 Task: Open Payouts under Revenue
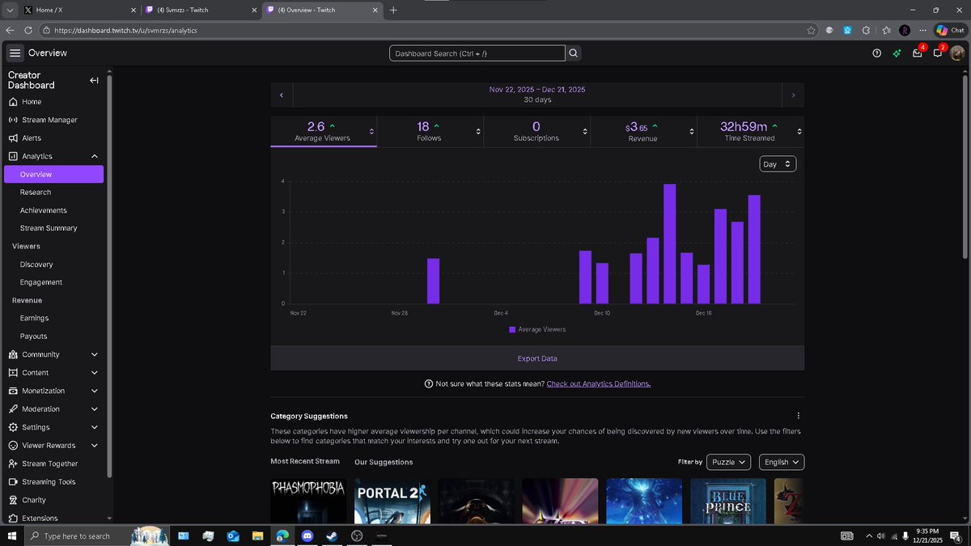33,336
